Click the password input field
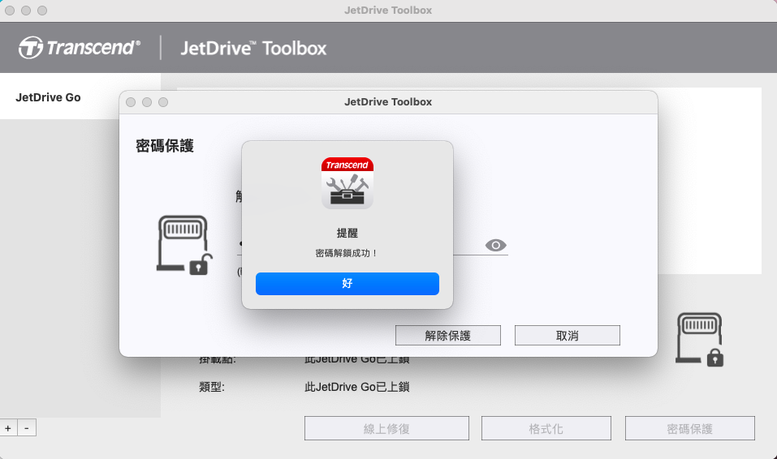 [x=372, y=245]
